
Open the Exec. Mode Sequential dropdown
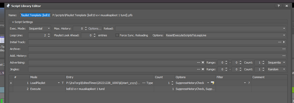(x=40, y=28)
